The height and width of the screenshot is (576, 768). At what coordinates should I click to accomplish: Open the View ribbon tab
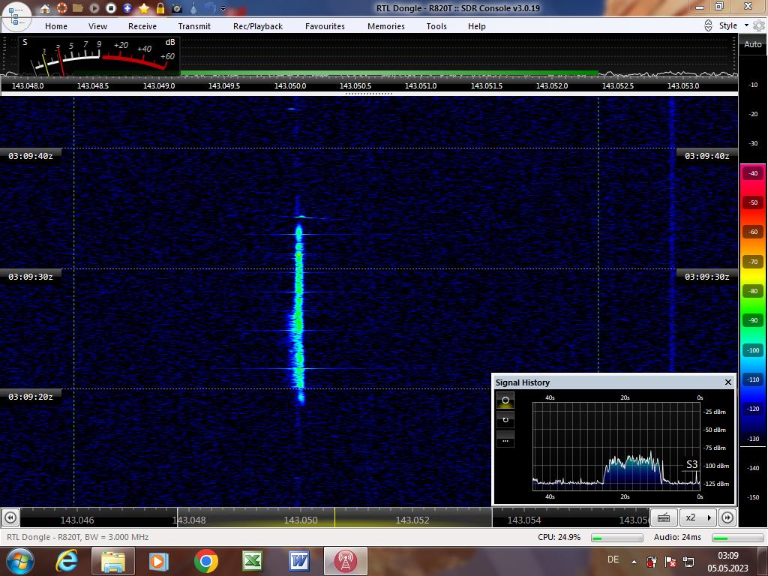(x=98, y=26)
